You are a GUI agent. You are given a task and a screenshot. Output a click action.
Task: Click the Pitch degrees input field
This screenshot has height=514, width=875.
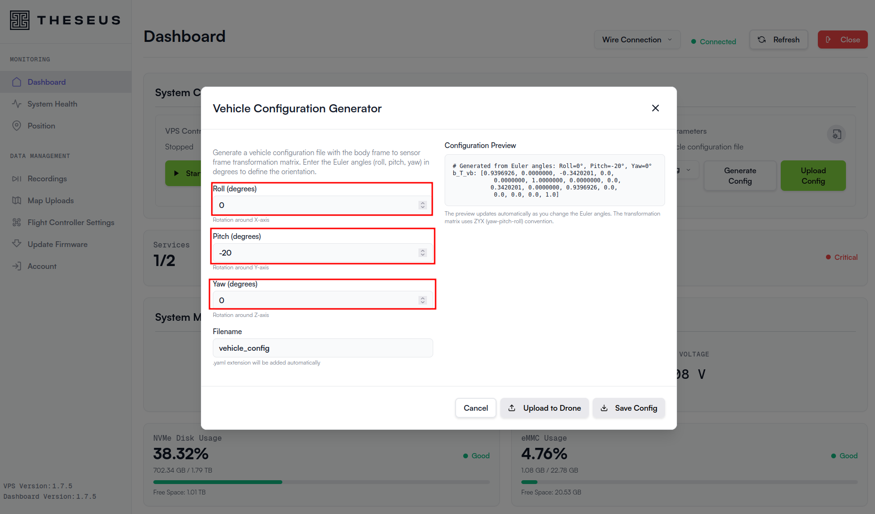tap(314, 253)
